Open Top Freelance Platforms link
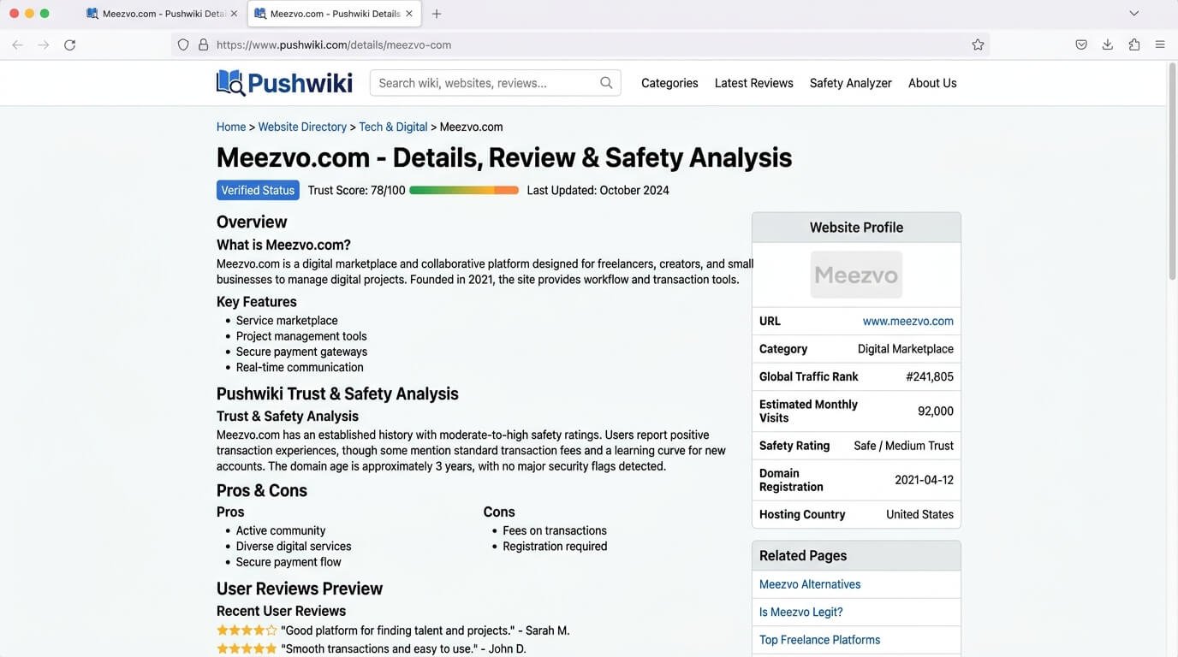Viewport: 1178px width, 657px height. (x=819, y=639)
